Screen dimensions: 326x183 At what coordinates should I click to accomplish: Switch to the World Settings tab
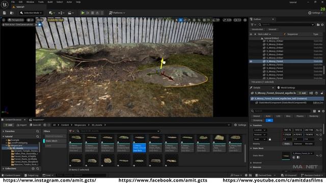pyautogui.click(x=286, y=88)
